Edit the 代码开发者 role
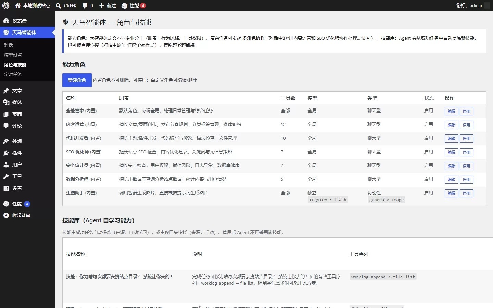This screenshot has height=308, width=493. coord(452,139)
